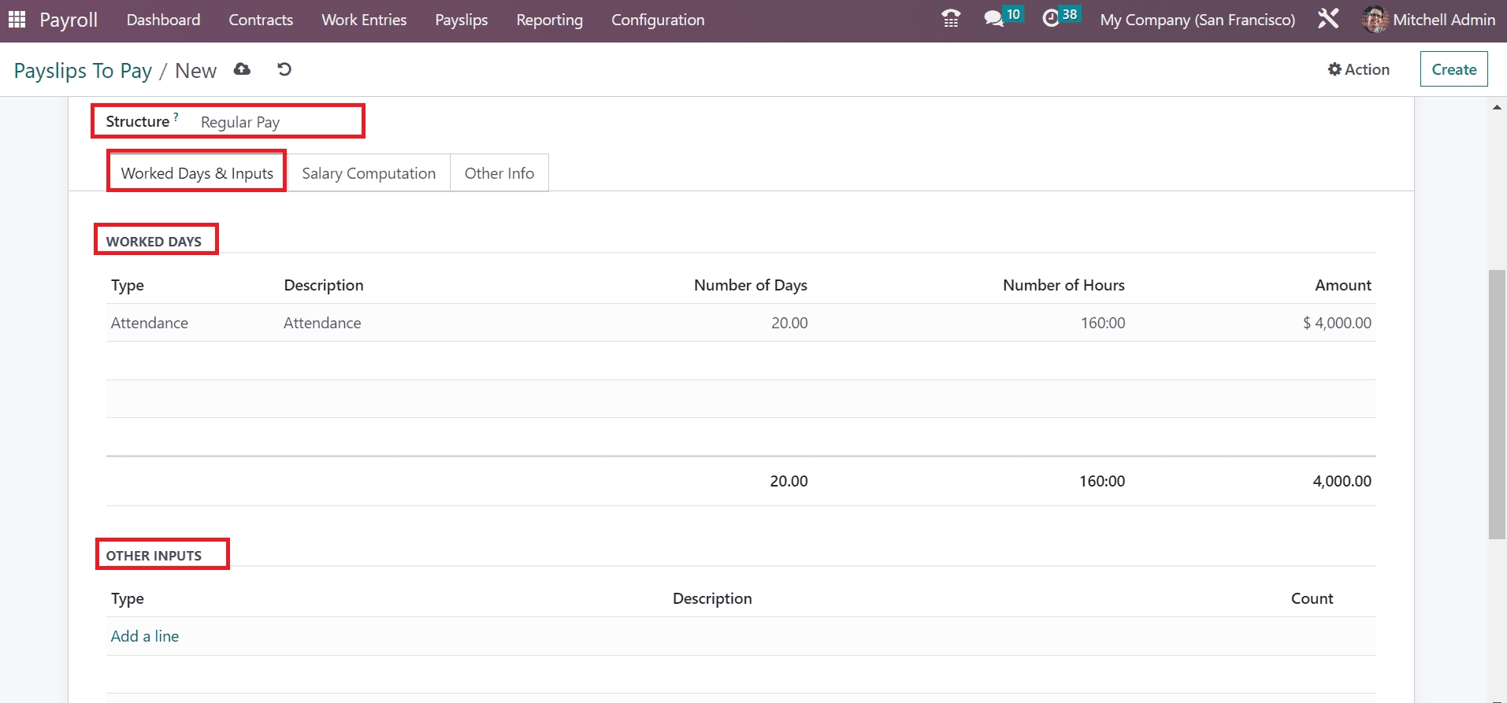Switch to the Salary Computation tab

tap(369, 173)
